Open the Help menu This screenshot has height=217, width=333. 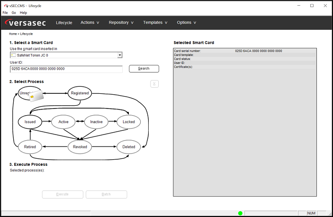click(23, 13)
